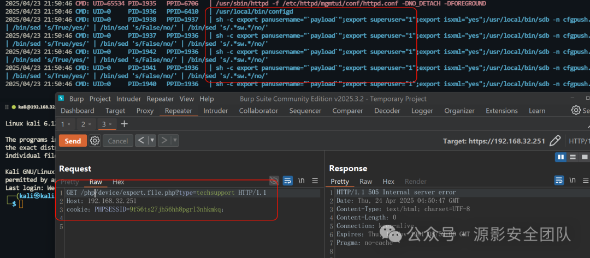Switch Response view to Hex

[x=389, y=182]
